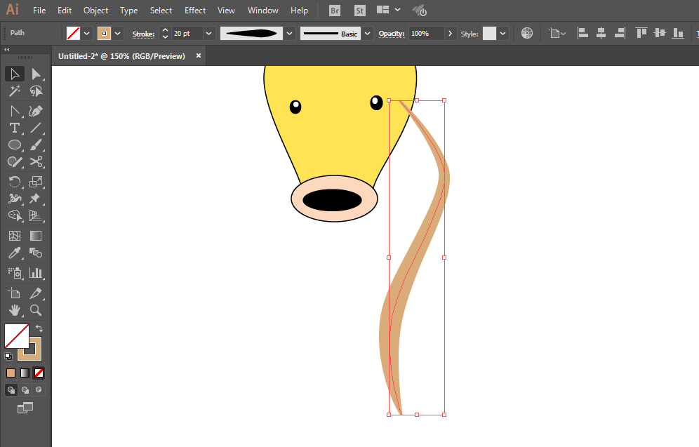Choose the Scissors tool
The width and height of the screenshot is (699, 447).
pos(36,162)
